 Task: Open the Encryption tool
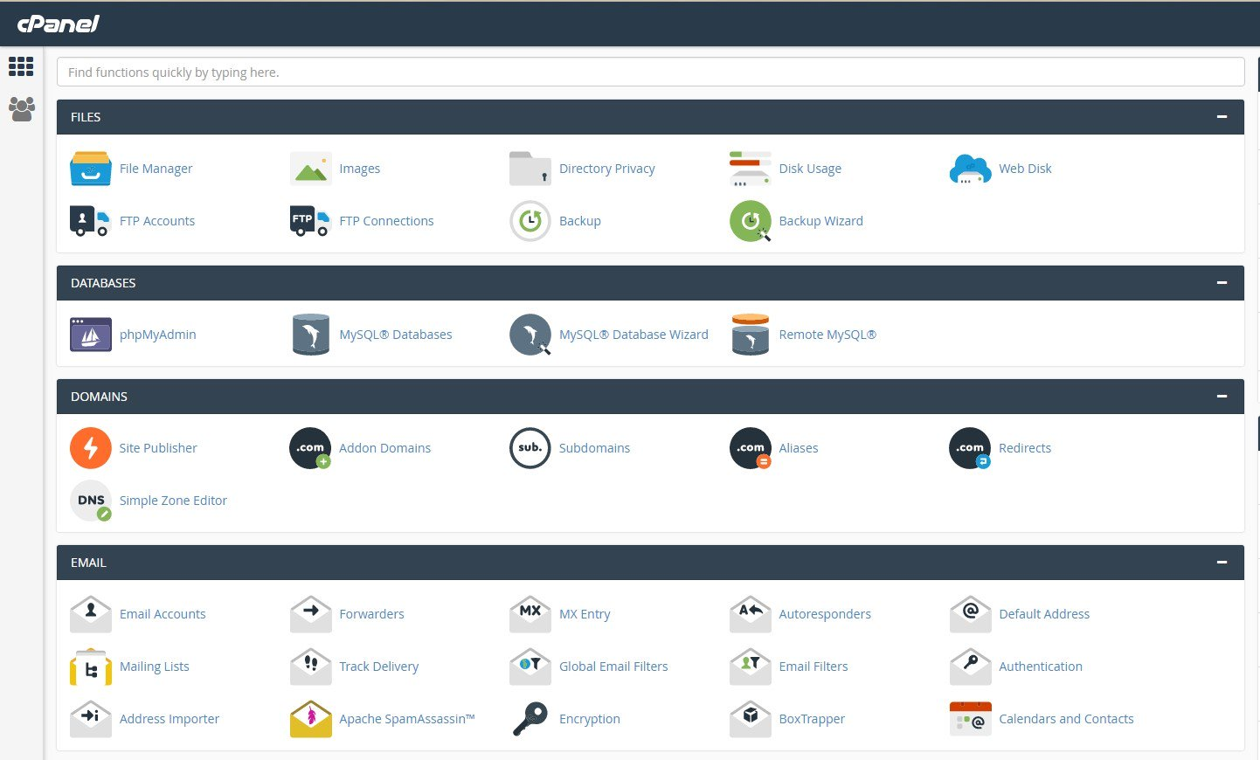[589, 718]
